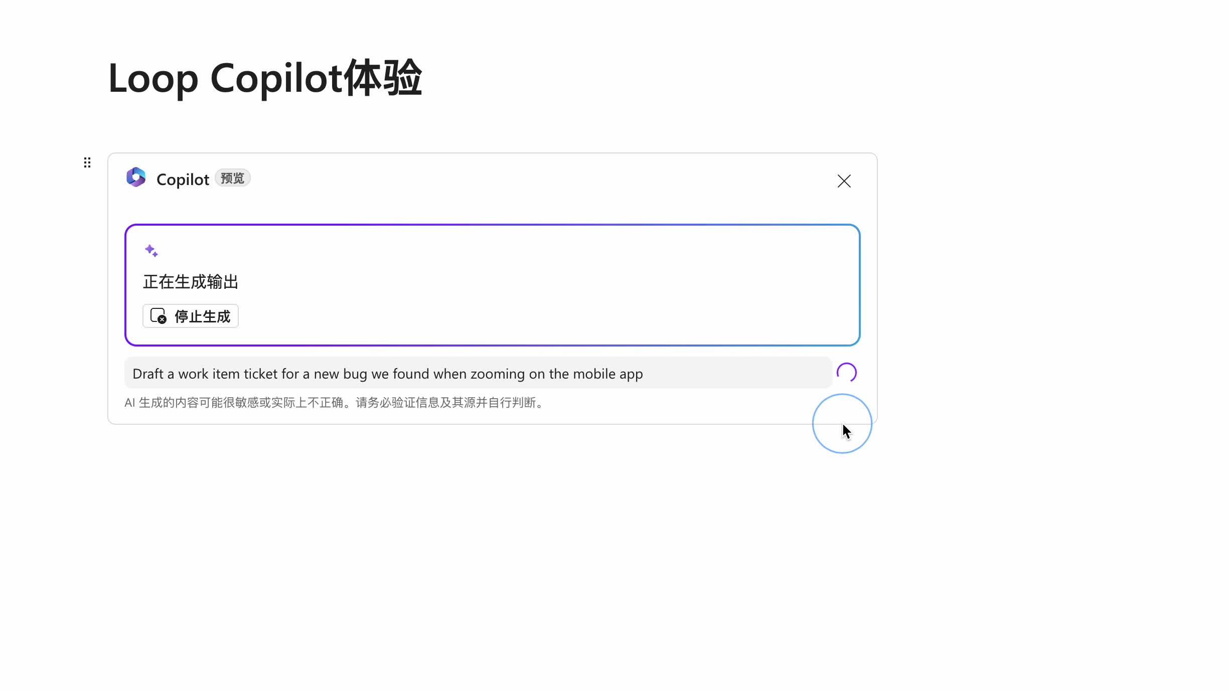Click the stop icon inside 停止生成 button
The width and height of the screenshot is (1229, 691).
click(x=158, y=316)
